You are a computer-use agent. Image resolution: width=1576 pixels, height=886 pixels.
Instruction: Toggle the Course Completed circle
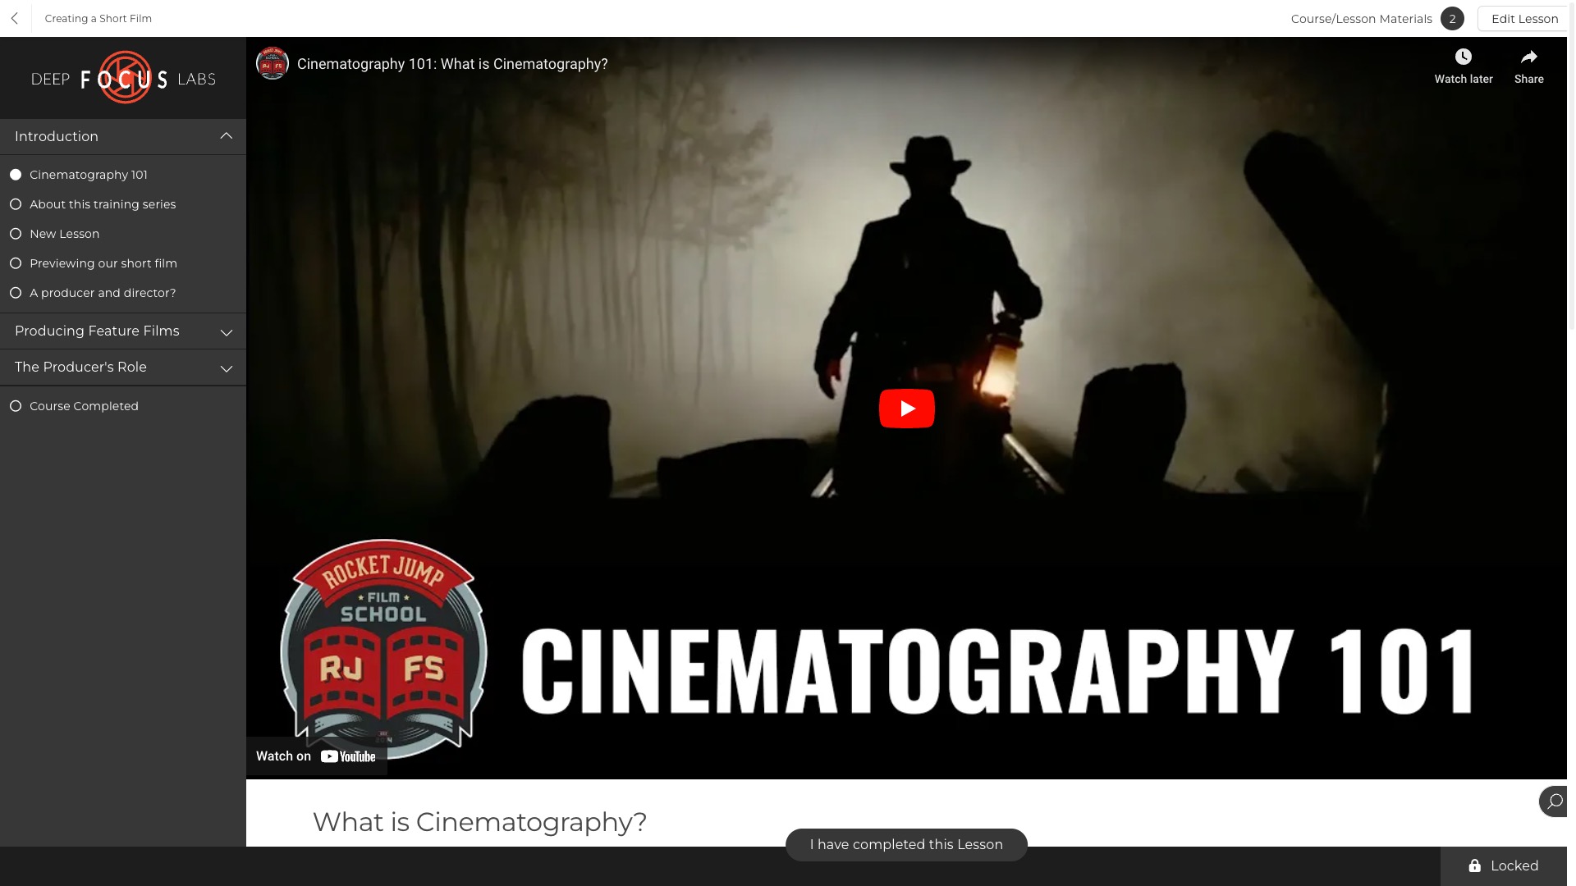(x=16, y=406)
